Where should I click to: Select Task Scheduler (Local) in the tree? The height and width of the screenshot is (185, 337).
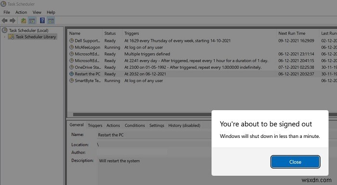28,30
